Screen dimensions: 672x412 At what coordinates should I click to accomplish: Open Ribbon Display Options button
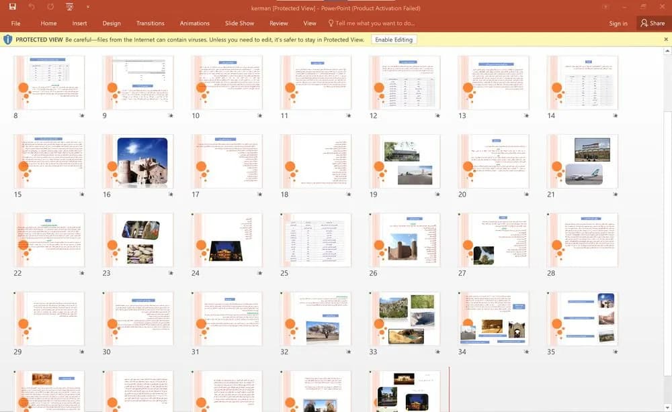click(x=605, y=7)
